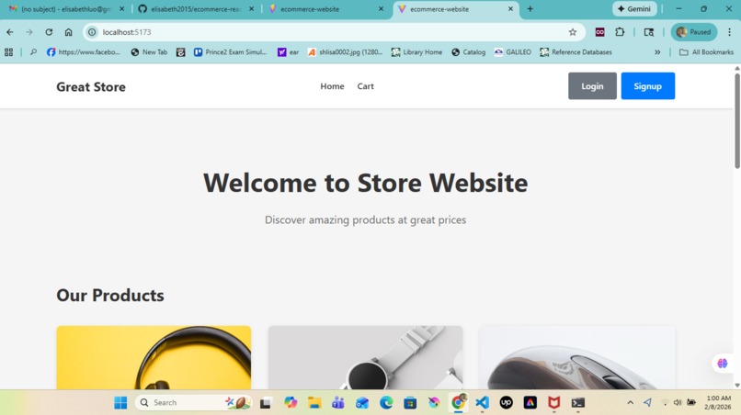This screenshot has width=741, height=415.
Task: Click the taskbar Search box
Action: [x=194, y=403]
